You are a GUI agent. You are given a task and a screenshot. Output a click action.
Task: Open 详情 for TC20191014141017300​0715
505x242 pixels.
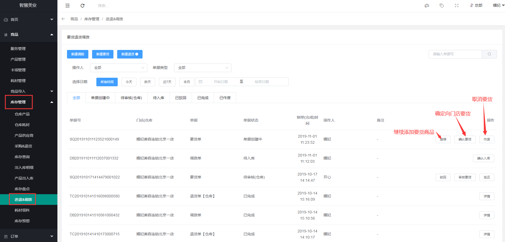click(487, 234)
